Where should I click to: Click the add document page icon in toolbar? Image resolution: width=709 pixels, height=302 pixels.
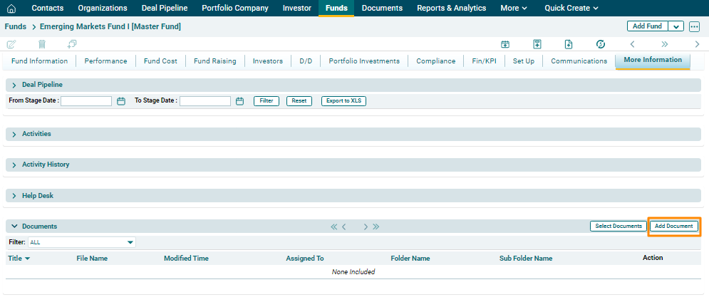point(569,44)
